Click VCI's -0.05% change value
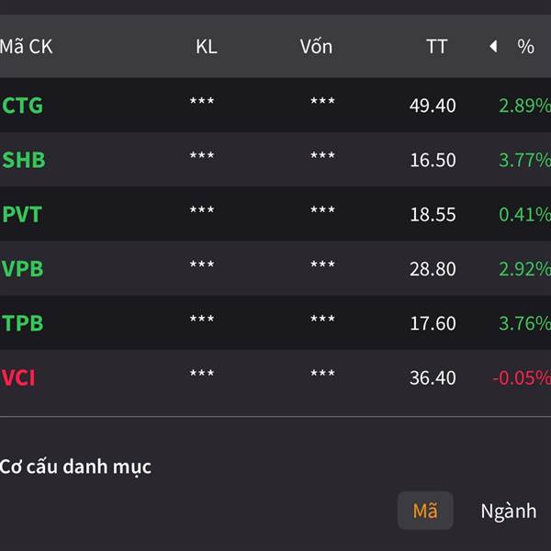Viewport: 551px width, 551px height. point(521,377)
